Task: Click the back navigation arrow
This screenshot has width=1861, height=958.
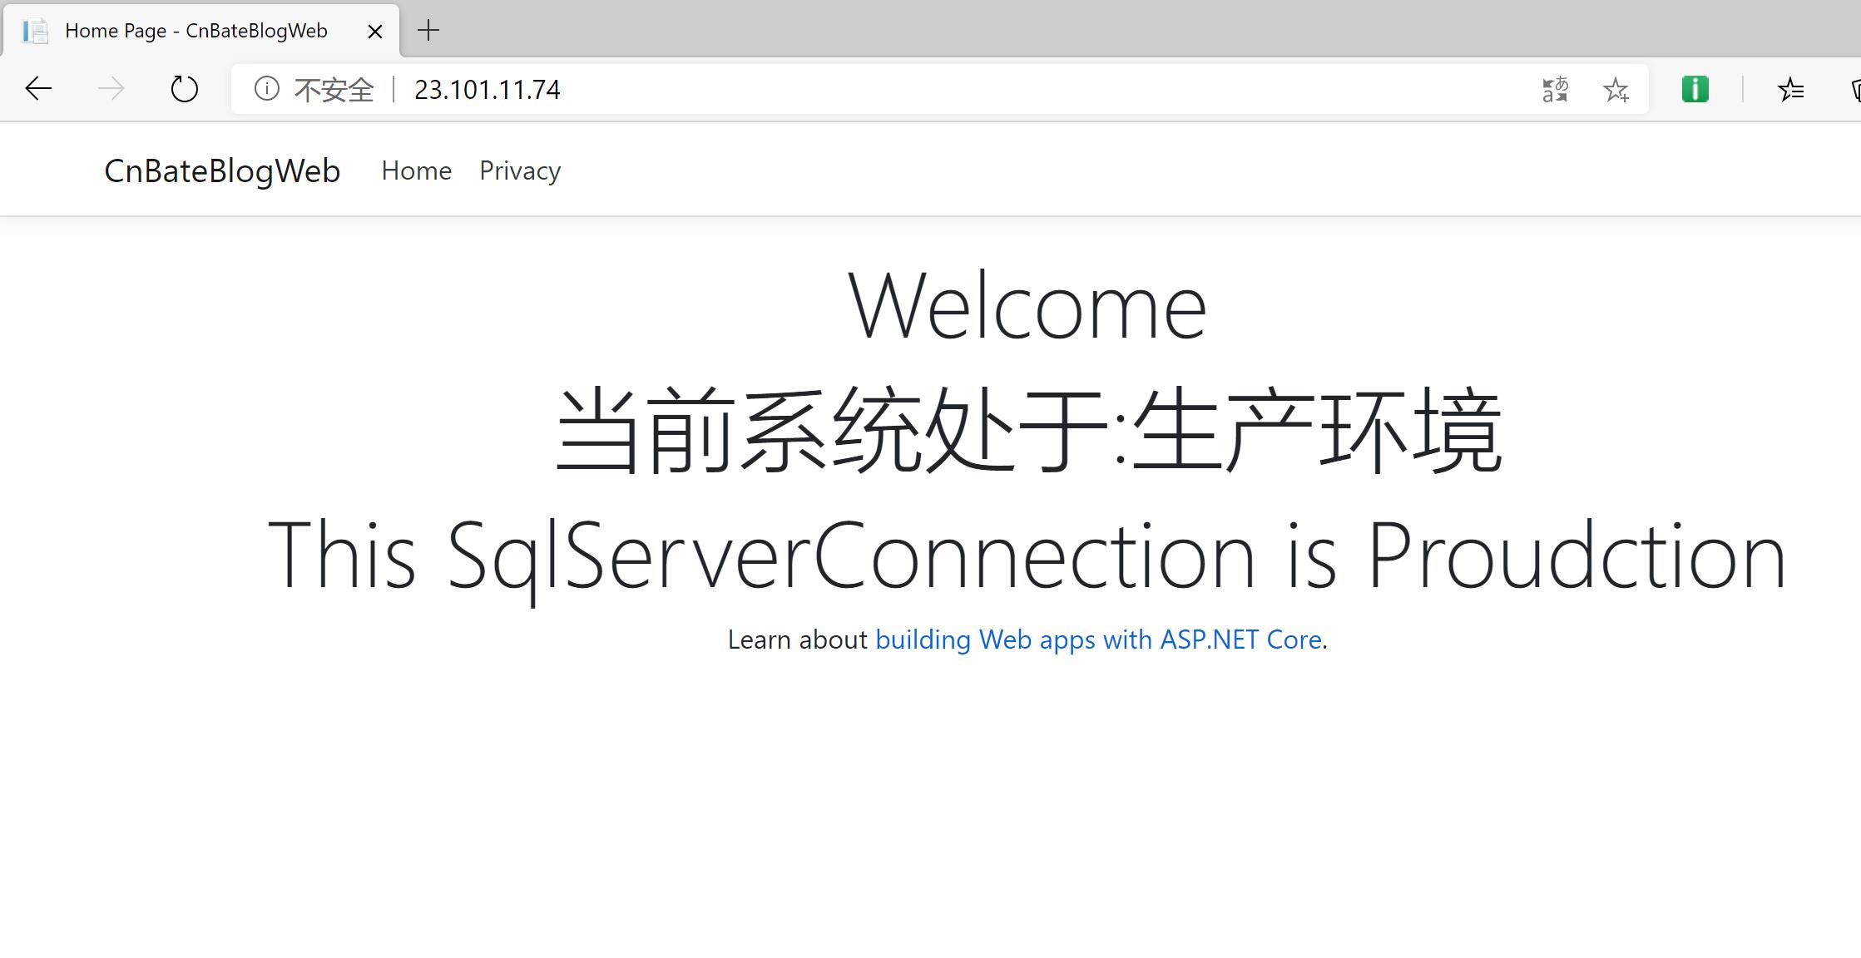Action: coord(37,88)
